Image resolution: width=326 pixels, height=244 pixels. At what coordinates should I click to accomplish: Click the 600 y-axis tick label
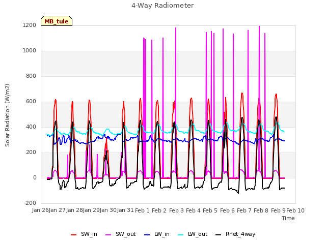(x=31, y=102)
